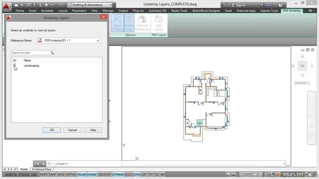Viewport: 319px width, 179px height.
Task: Click the search binoculars icon in title bar
Action: (227, 5)
